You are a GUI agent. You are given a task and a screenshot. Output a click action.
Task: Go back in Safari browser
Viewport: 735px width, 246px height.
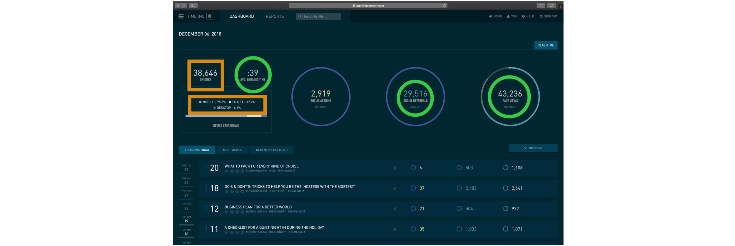click(178, 5)
